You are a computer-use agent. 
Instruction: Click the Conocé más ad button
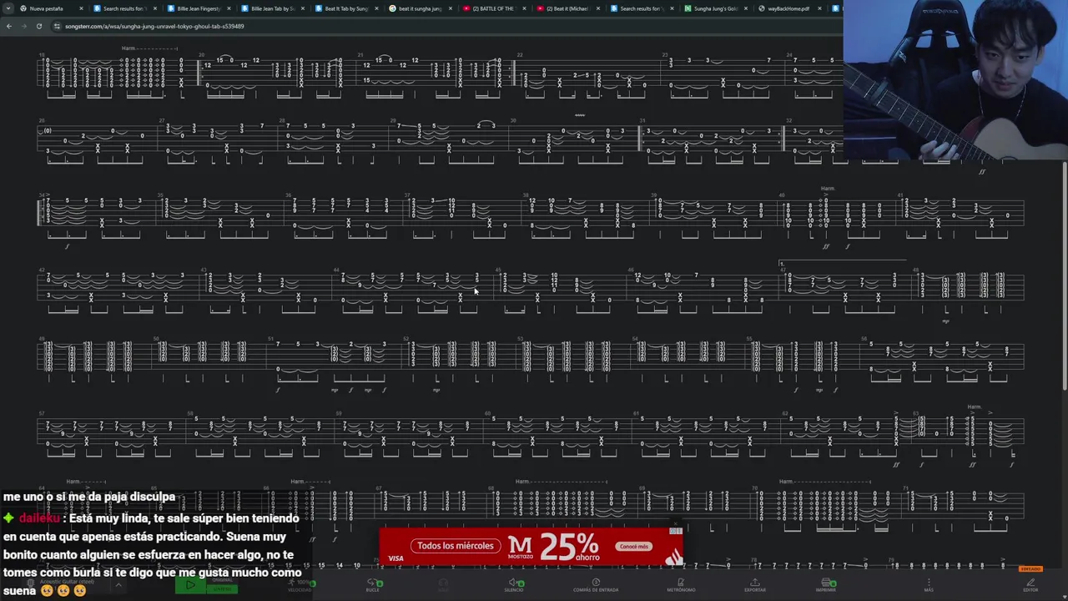pyautogui.click(x=634, y=547)
